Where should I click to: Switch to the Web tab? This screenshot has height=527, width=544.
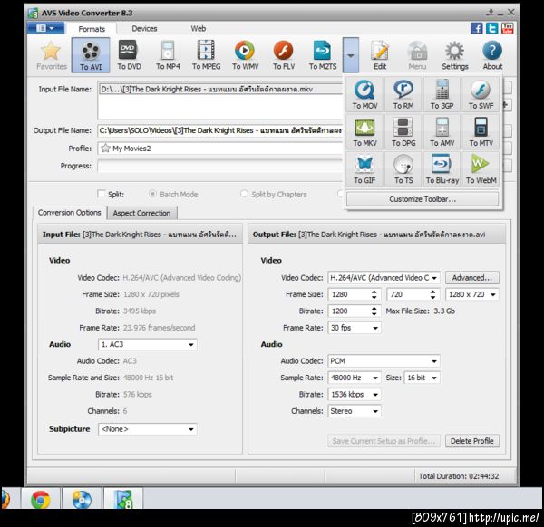point(198,28)
